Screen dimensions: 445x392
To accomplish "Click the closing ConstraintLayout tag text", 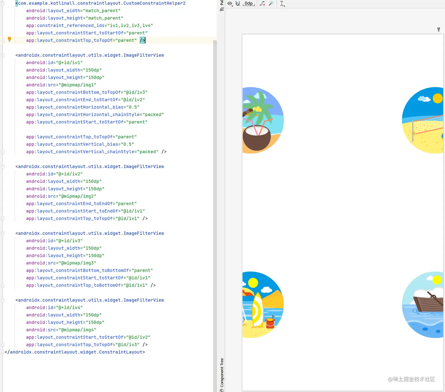I will [75, 352].
